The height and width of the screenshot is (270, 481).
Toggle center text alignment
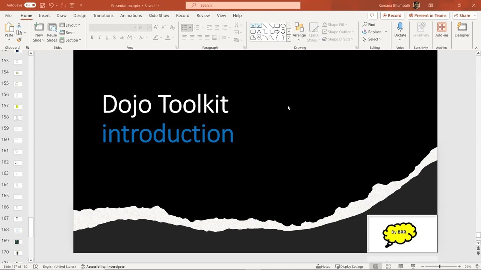click(192, 37)
